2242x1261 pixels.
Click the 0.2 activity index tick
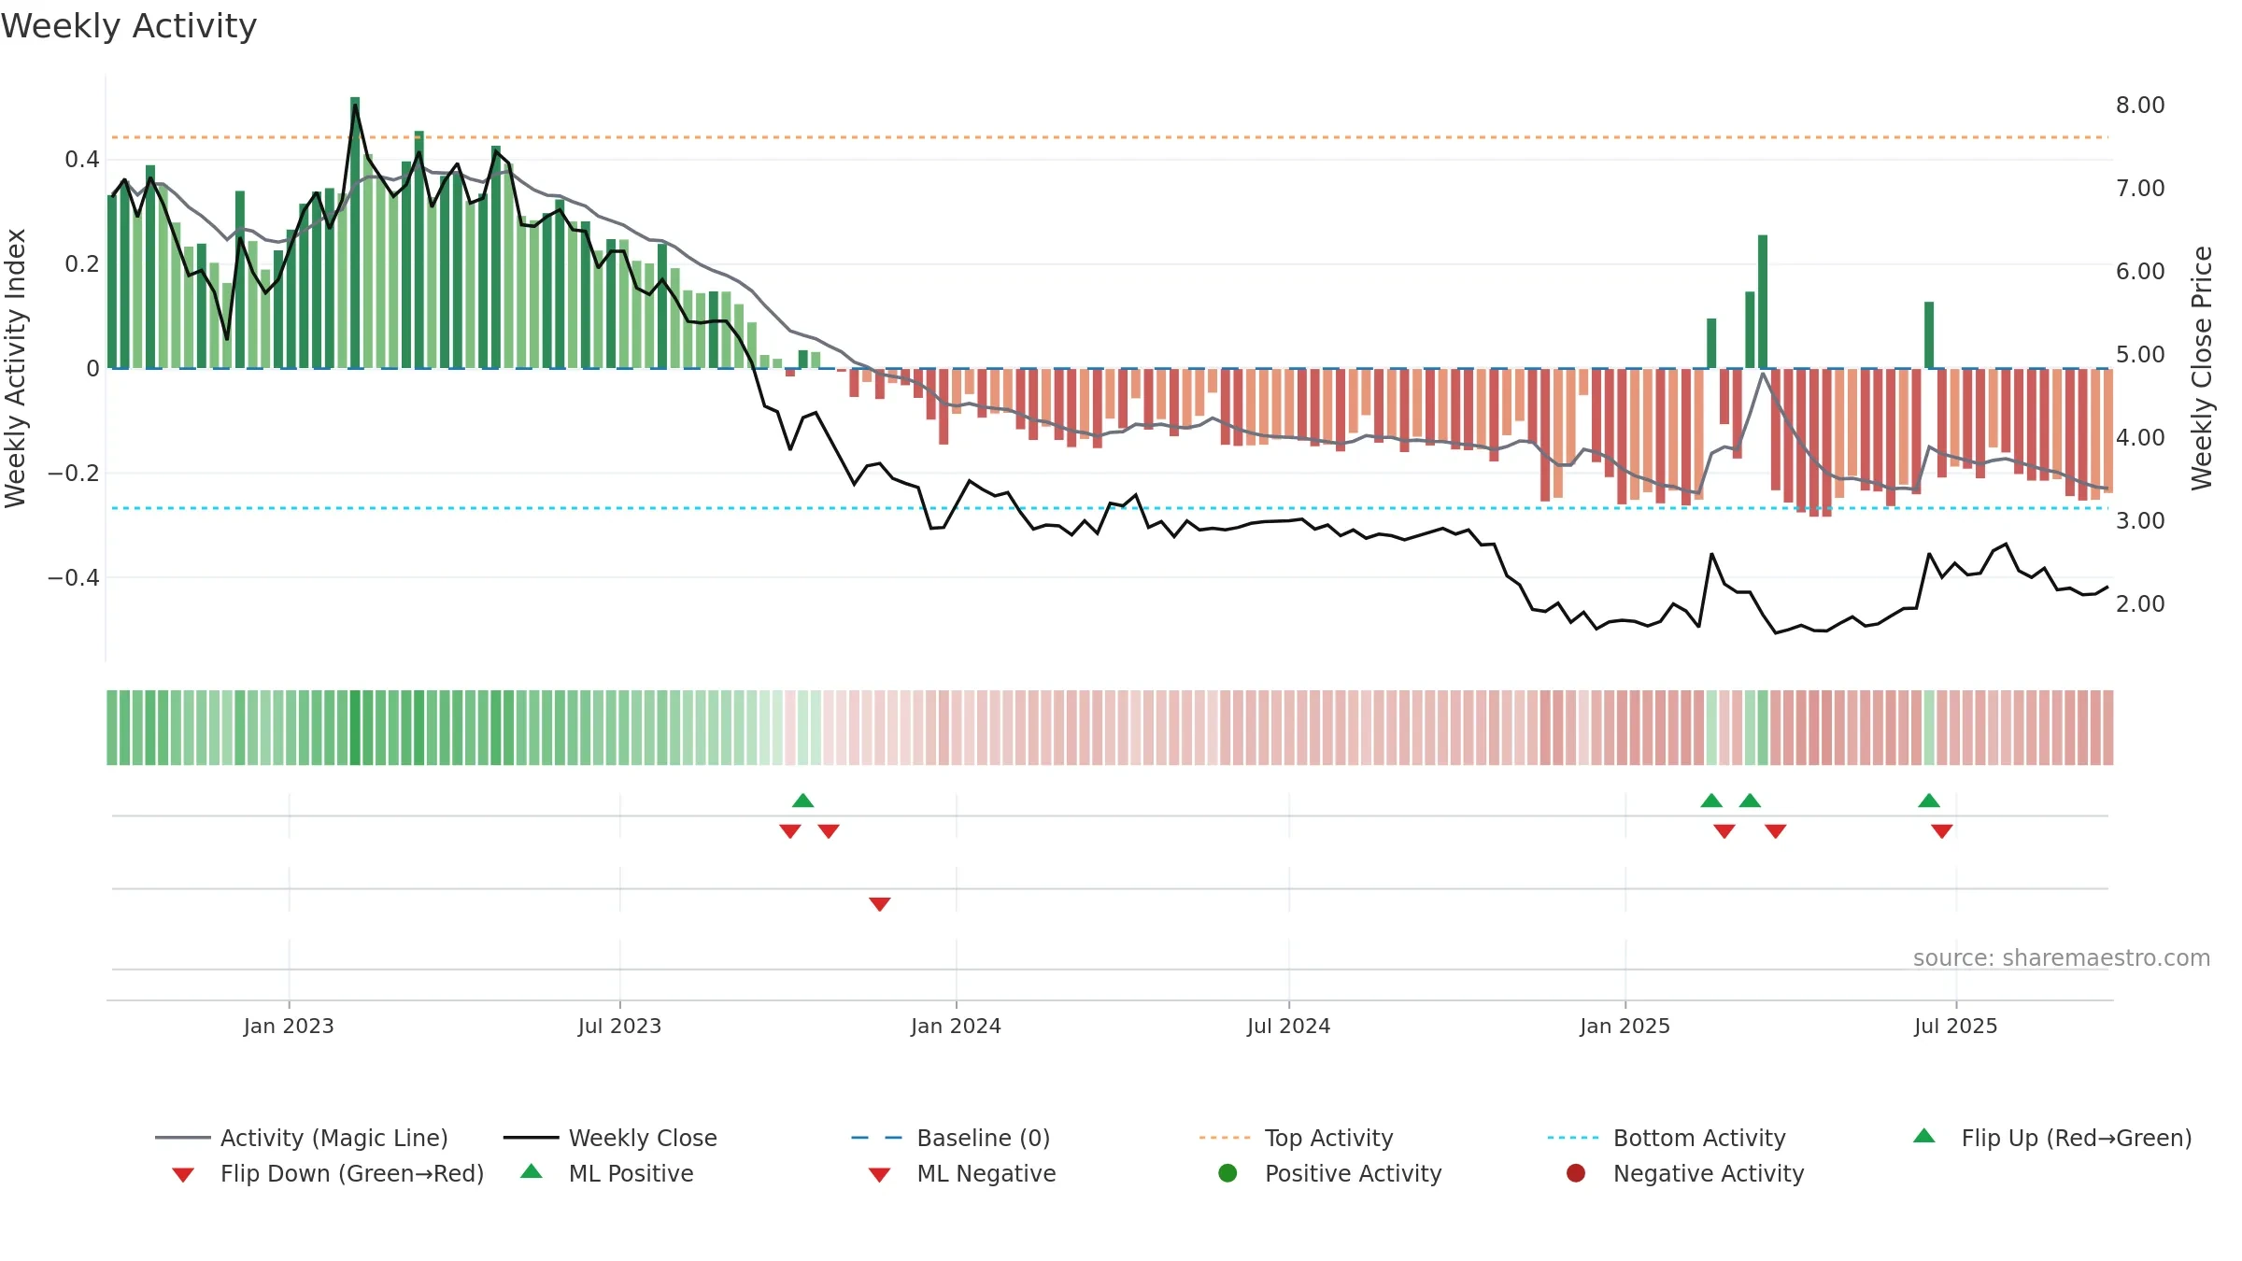point(81,264)
